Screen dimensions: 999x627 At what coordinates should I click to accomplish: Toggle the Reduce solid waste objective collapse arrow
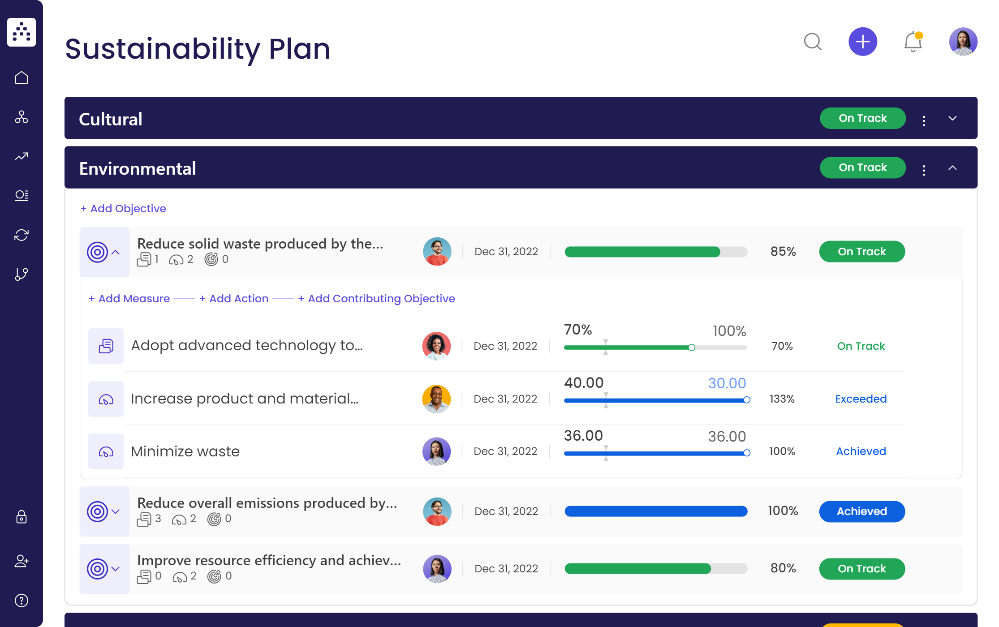click(116, 252)
